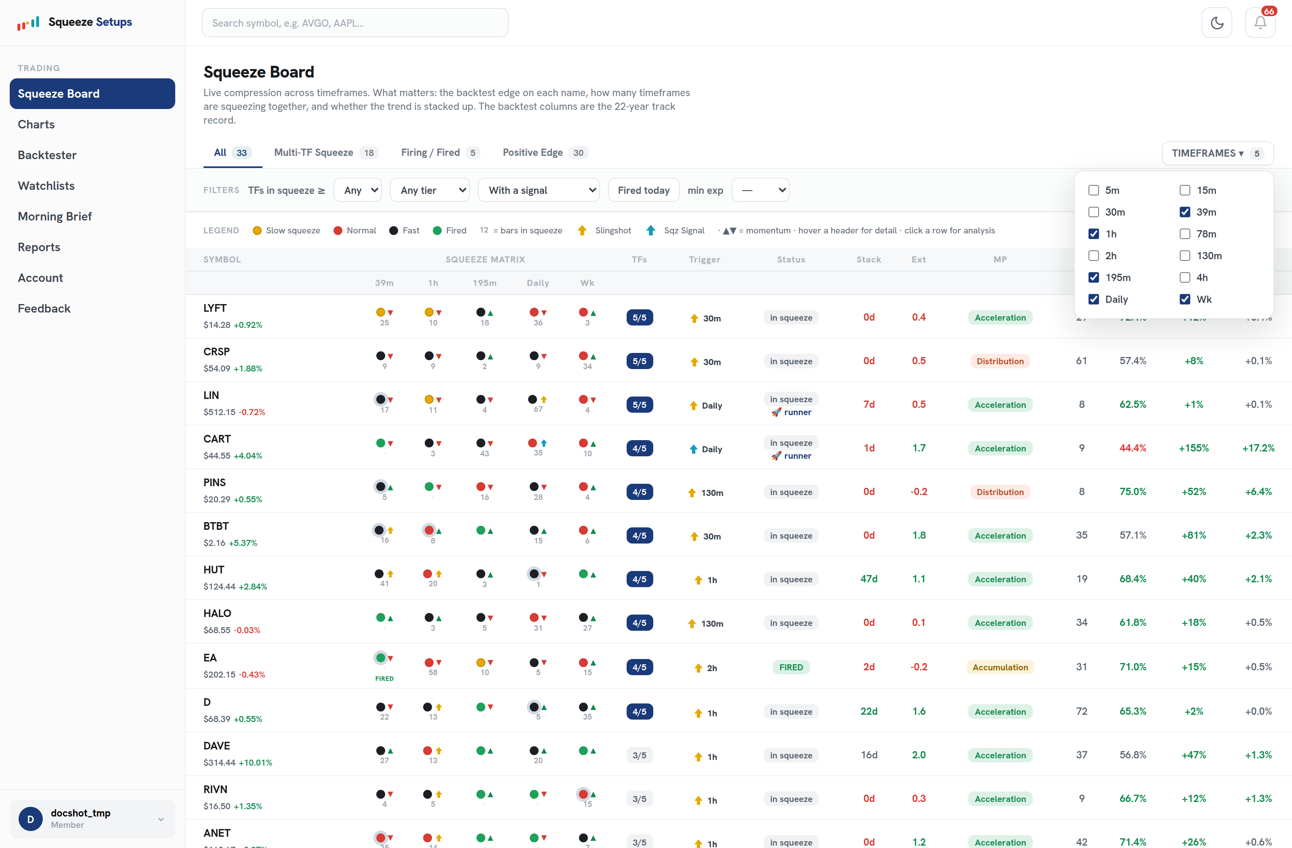The width and height of the screenshot is (1292, 848).
Task: Click LYFT trigger orange arrow icon
Action: [x=694, y=318]
